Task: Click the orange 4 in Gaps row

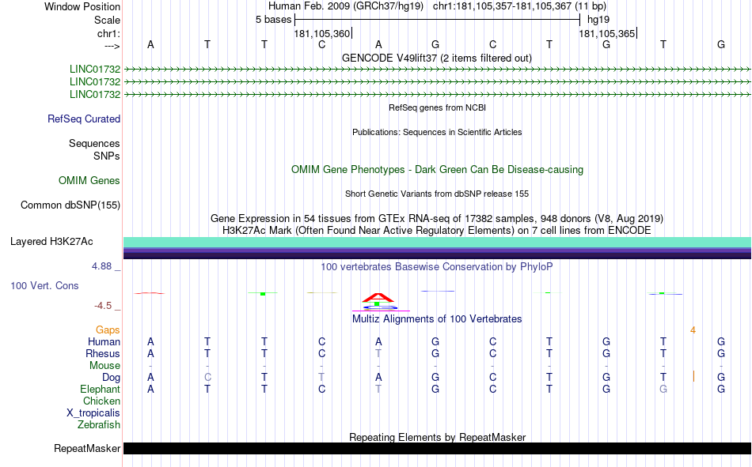Action: pyautogui.click(x=693, y=330)
